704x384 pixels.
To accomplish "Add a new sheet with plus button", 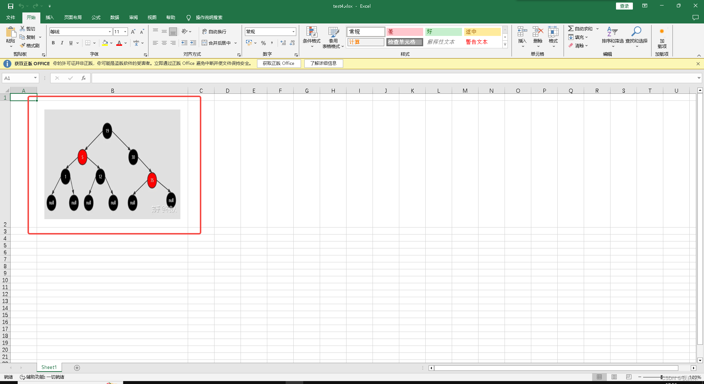I will tap(77, 368).
